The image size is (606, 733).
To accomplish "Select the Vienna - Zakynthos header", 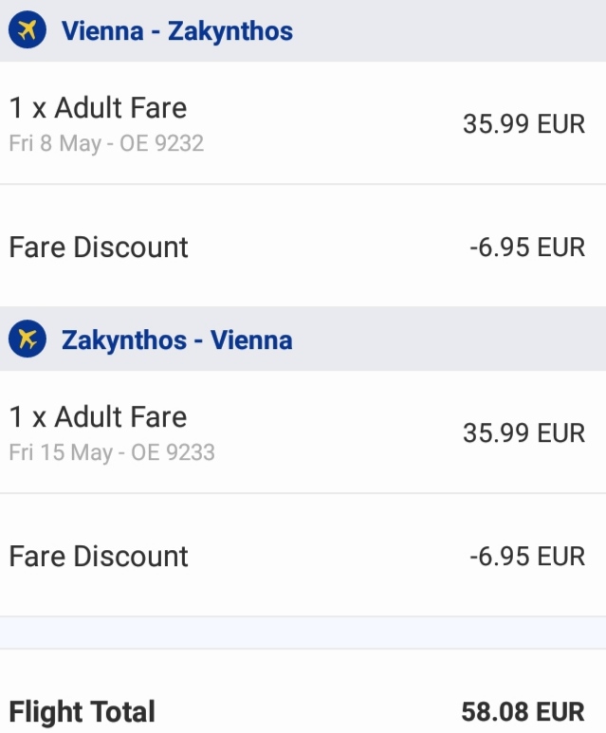I will pyautogui.click(x=303, y=30).
